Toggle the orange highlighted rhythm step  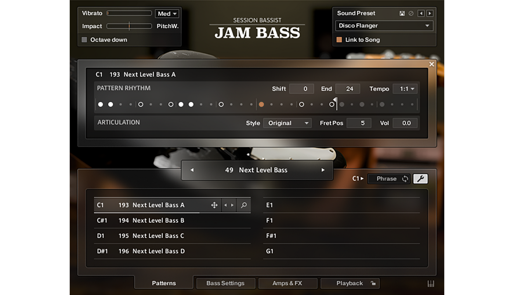pyautogui.click(x=261, y=105)
